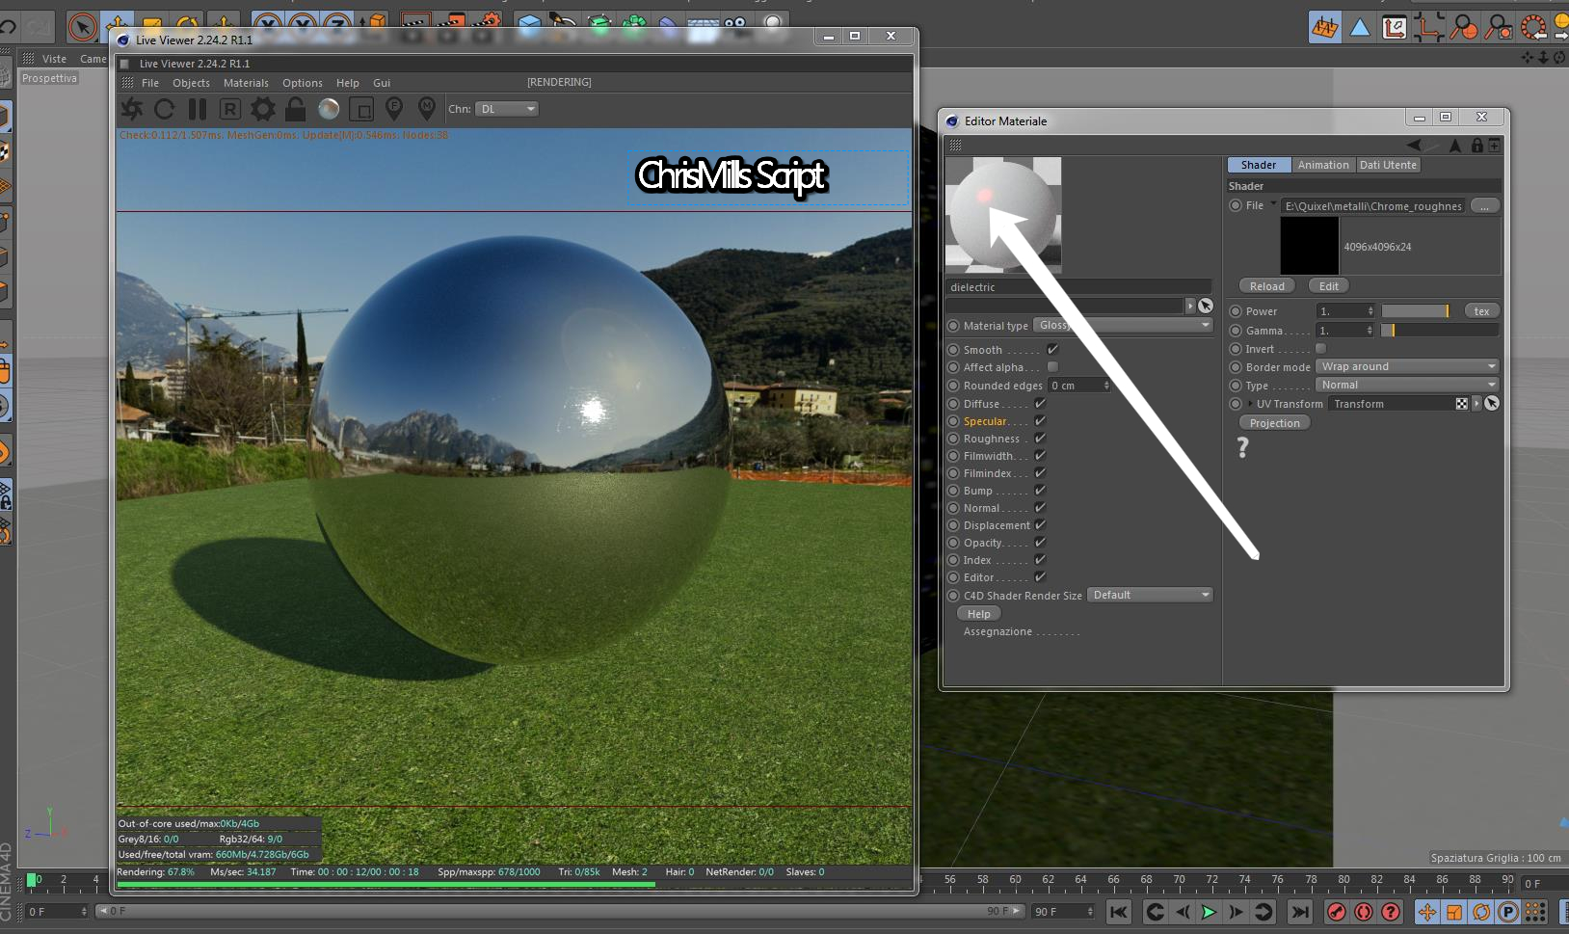The height and width of the screenshot is (934, 1569).
Task: Open the Objects menu in Live Viewer
Action: pos(191,83)
